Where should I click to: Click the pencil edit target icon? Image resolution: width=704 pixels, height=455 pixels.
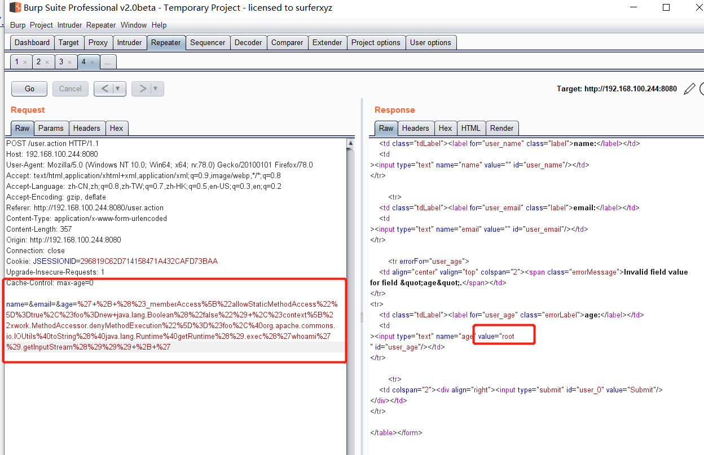point(689,89)
